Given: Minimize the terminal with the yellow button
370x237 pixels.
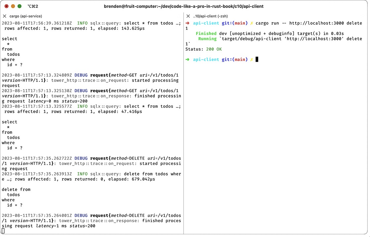Looking at the screenshot, I should pos(13,6).
